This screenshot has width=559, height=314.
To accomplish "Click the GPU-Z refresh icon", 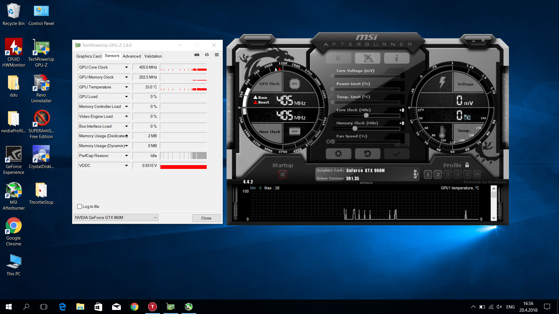I will pos(207,55).
